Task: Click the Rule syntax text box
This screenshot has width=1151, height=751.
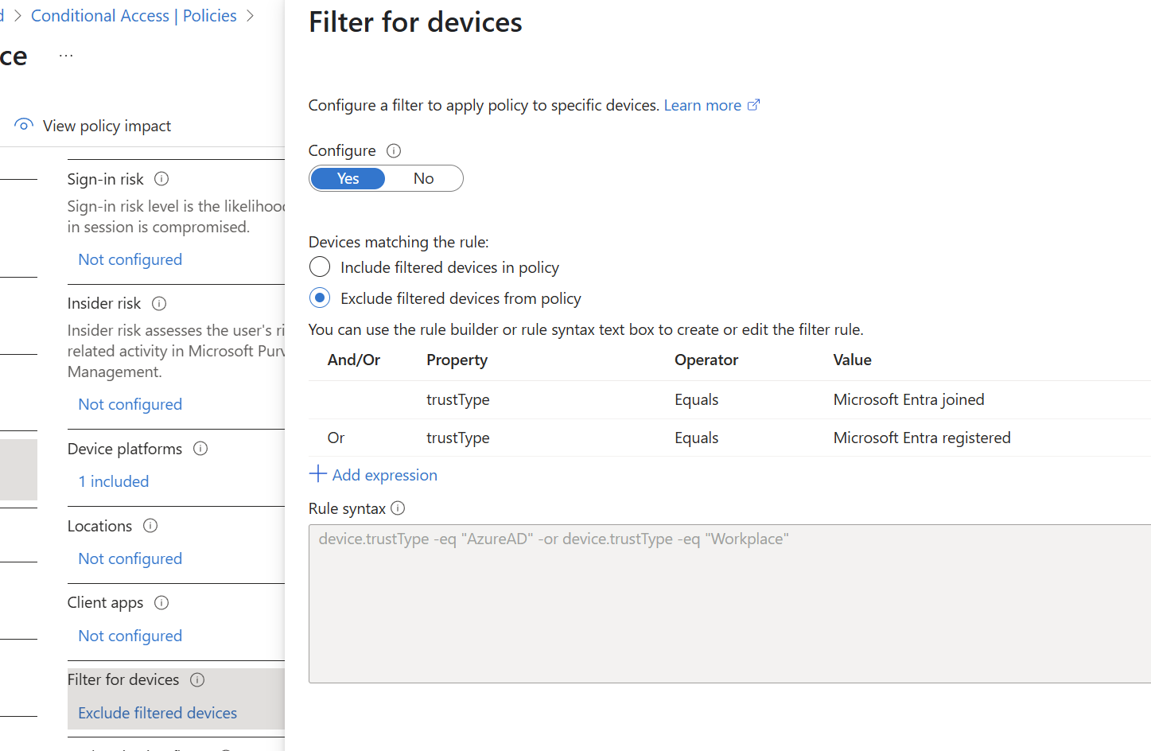Action: click(x=729, y=604)
